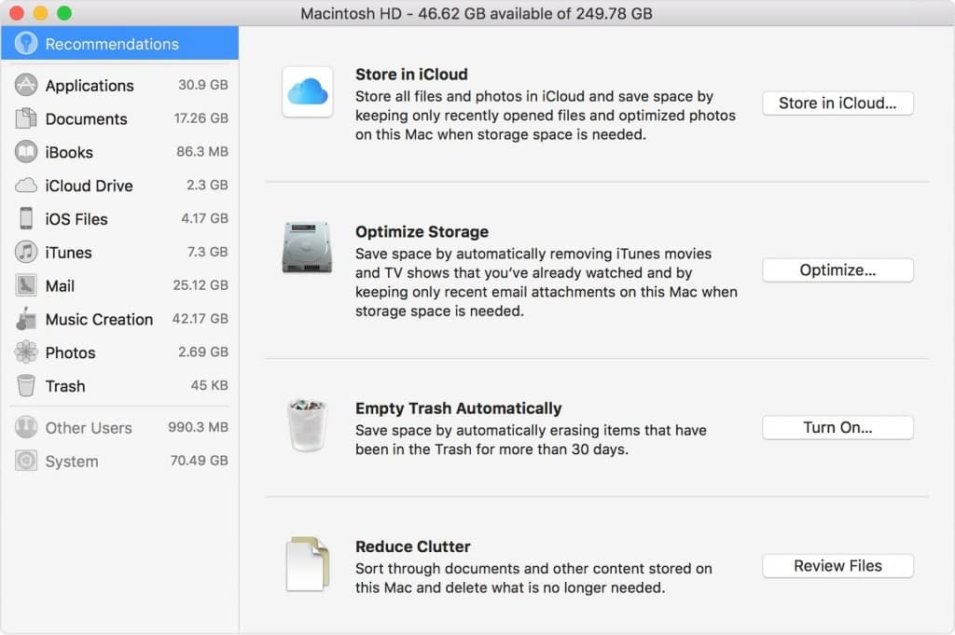This screenshot has width=955, height=635.
Task: Click the iBooks icon in the sidebar
Action: (x=26, y=152)
